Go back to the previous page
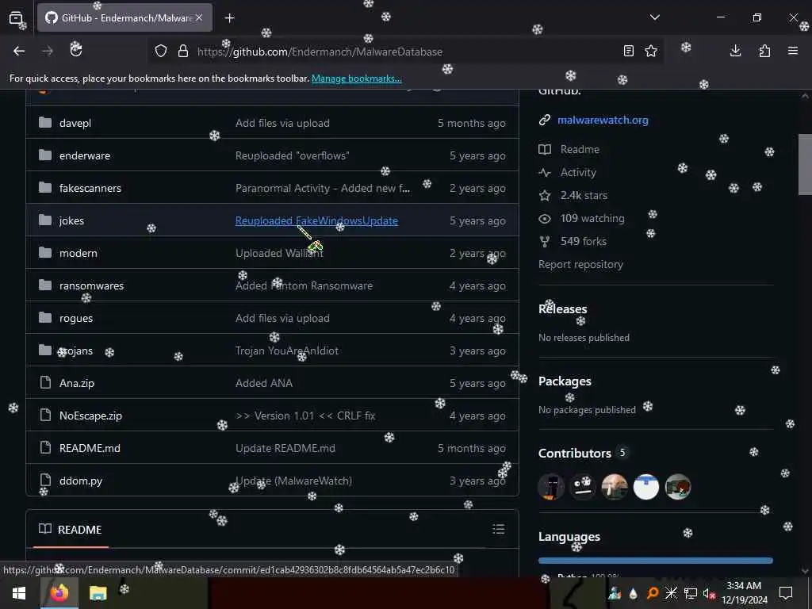 (19, 51)
